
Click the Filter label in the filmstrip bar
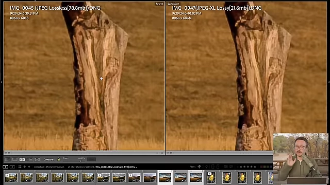point(192,167)
